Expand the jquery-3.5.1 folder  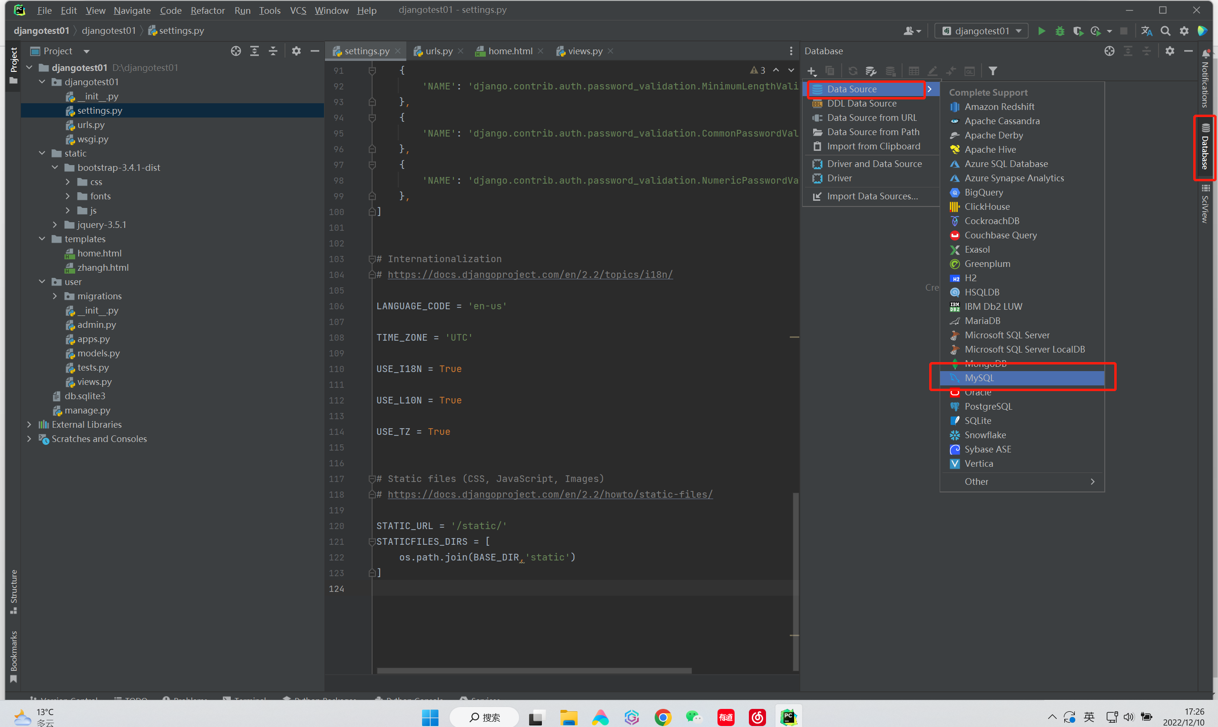coord(55,225)
